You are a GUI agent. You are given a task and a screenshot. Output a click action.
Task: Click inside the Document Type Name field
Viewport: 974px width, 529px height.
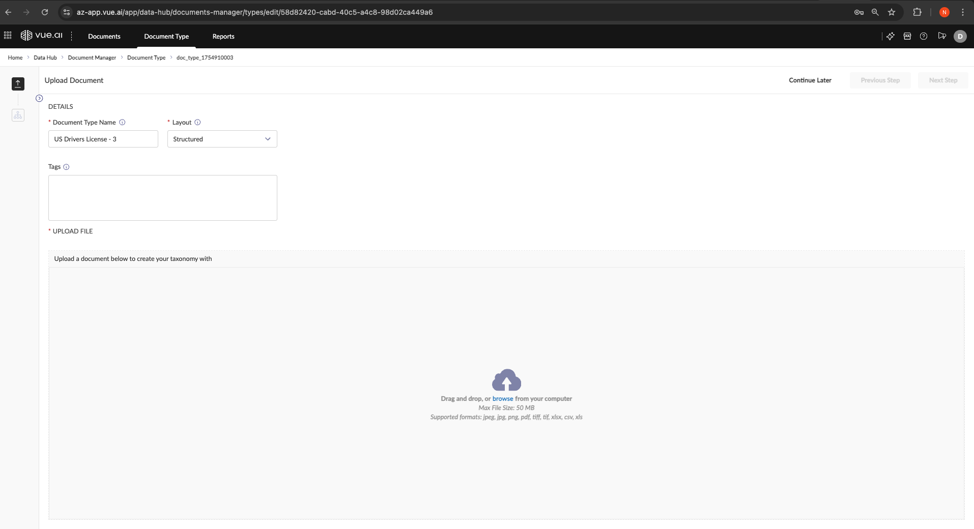(103, 139)
